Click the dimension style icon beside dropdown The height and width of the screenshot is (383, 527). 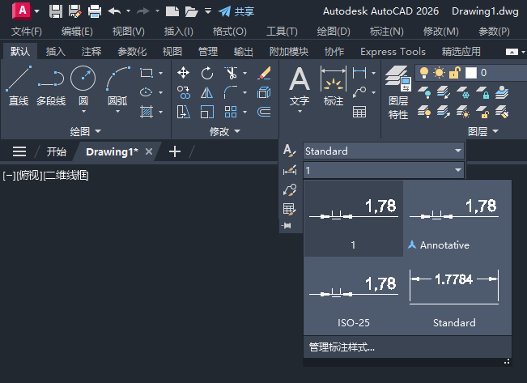click(x=289, y=170)
